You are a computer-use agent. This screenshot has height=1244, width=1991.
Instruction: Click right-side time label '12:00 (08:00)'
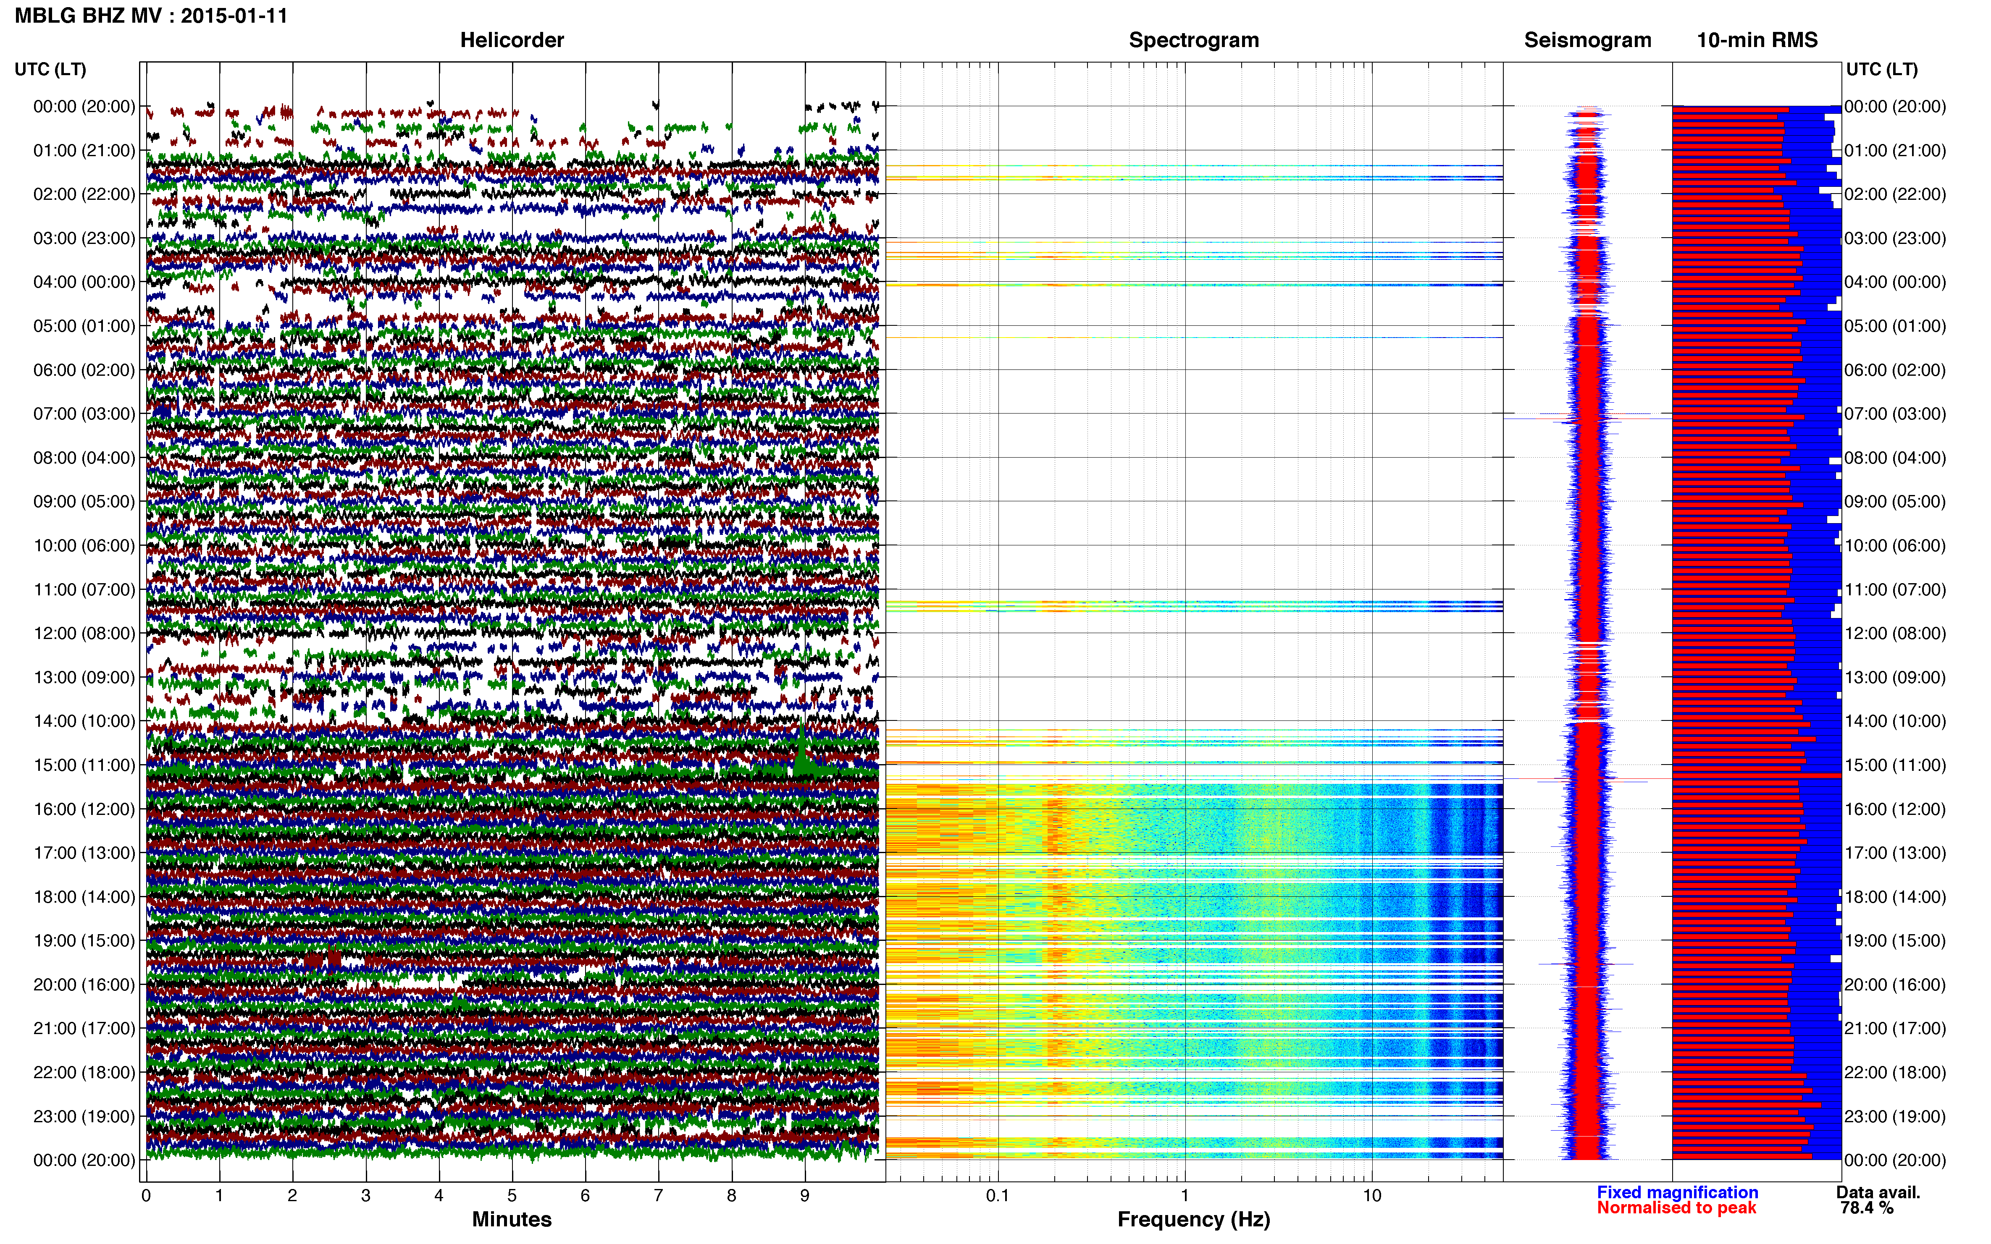(x=1895, y=634)
